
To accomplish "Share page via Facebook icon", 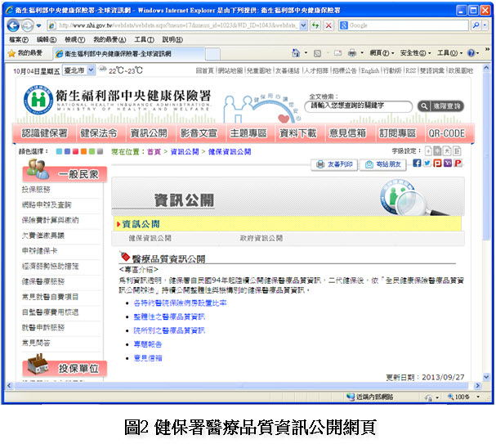I will pyautogui.click(x=417, y=163).
